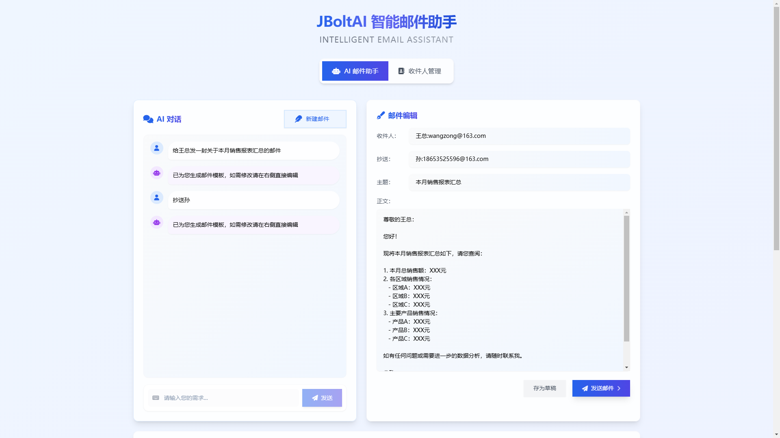Click the 发送 chat button
Screen dimensions: 780x438
[322, 398]
